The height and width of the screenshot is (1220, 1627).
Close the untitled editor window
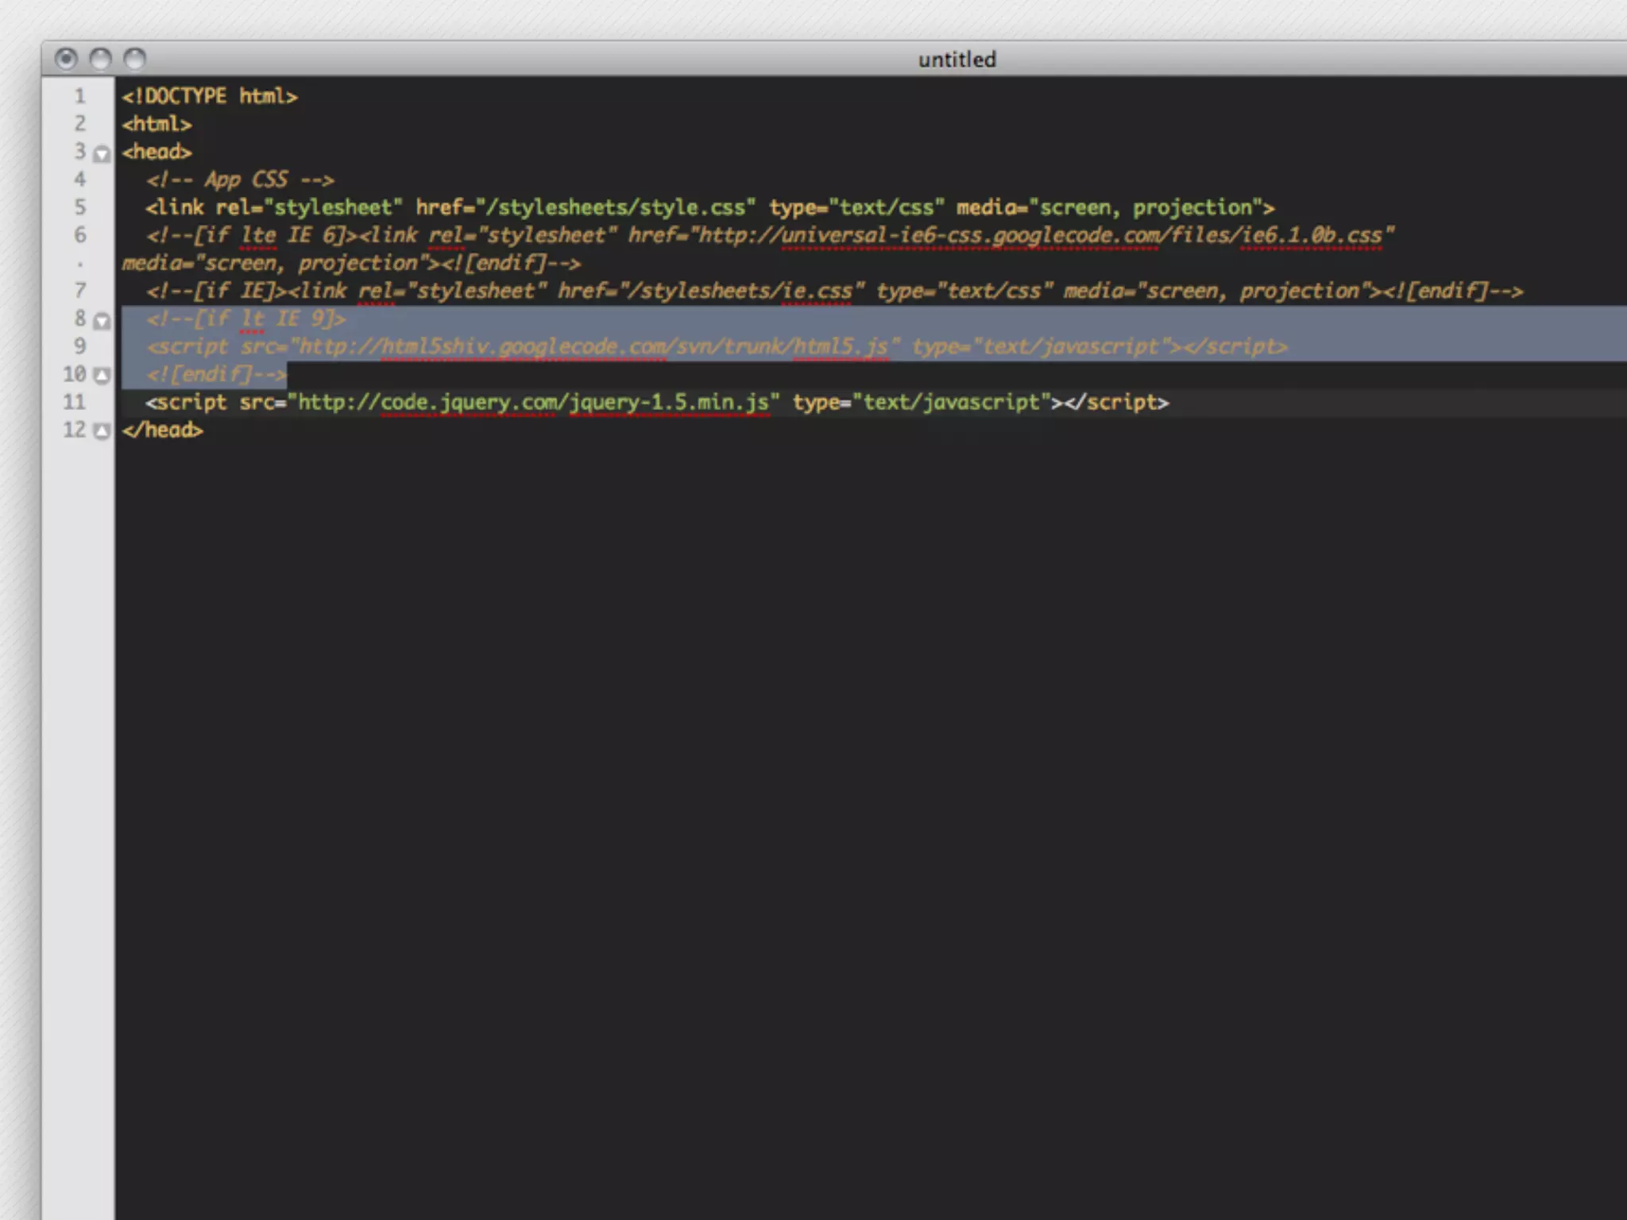coord(66,59)
